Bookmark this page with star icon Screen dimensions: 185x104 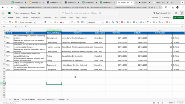(160, 8)
